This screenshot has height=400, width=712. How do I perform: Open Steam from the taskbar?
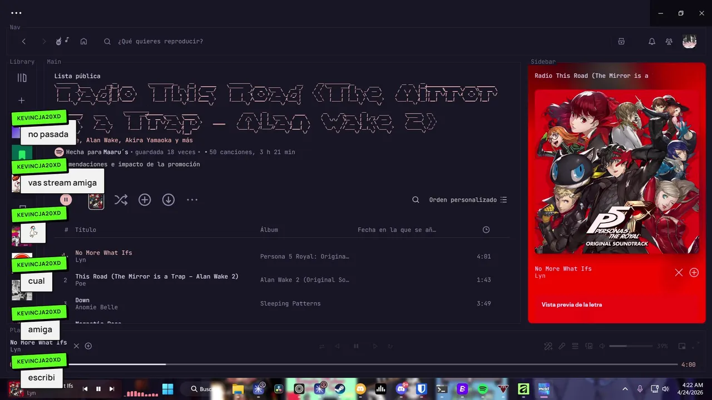tap(339, 389)
